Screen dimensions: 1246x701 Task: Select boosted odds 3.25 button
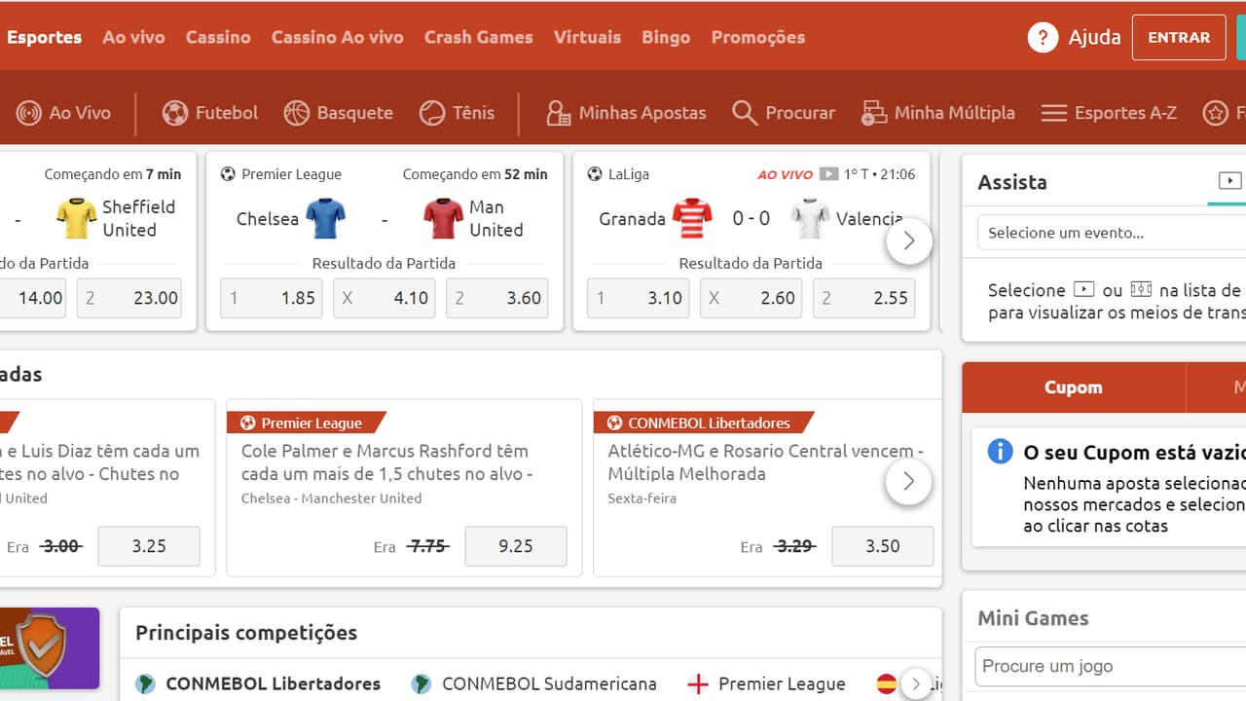tap(149, 546)
